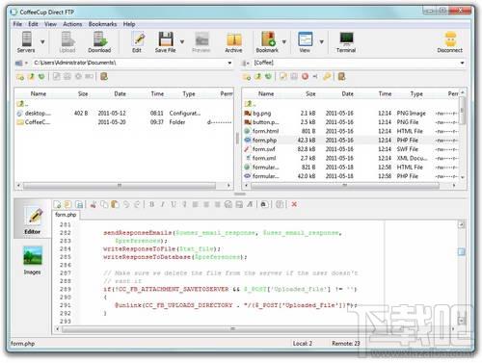Click the Save File floppy icon
Screen dimensions: 482x363
coord(166,42)
